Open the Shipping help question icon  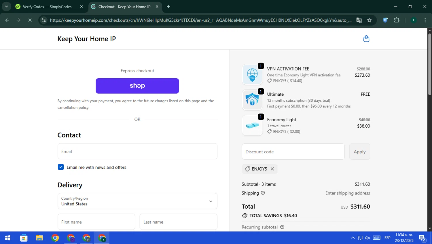(x=263, y=193)
